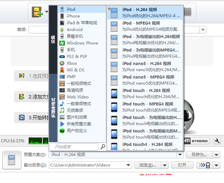Select Xbox category

82,63
